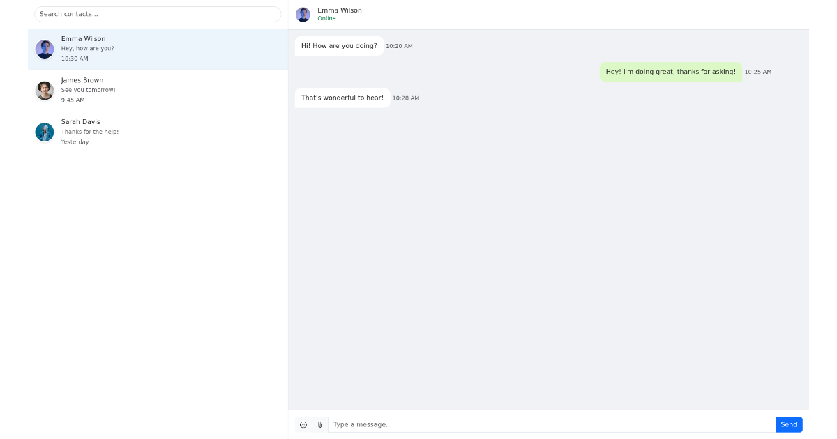The width and height of the screenshot is (837, 439).
Task: Click the Emma Wilson name in chat header
Action: pyautogui.click(x=340, y=10)
